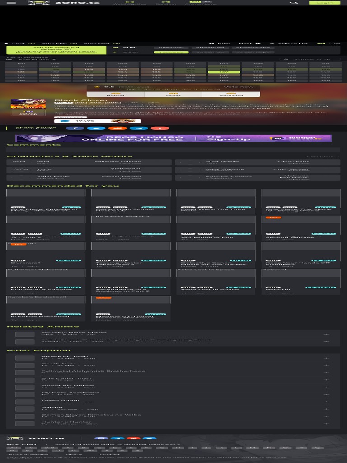Open Squishy! Black Clover related anime
This screenshot has width=347, height=463.
coord(74,332)
